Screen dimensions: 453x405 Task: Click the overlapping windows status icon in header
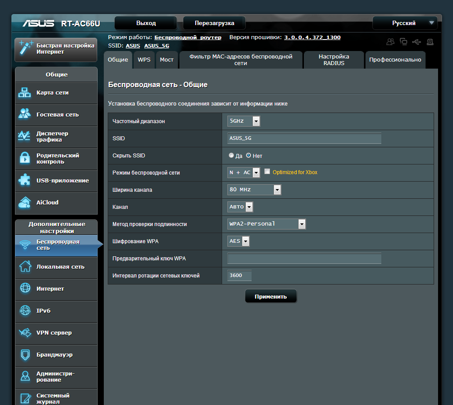(x=403, y=42)
